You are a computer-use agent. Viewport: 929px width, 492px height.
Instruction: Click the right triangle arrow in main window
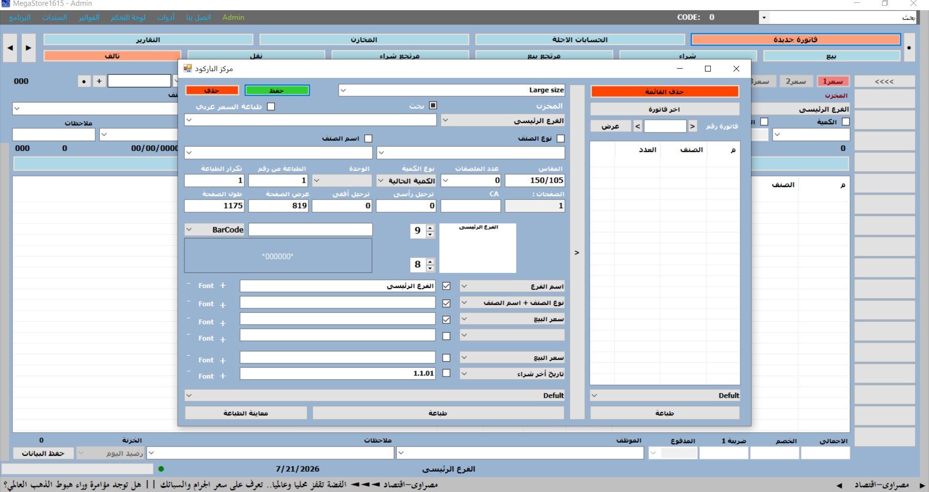click(29, 48)
